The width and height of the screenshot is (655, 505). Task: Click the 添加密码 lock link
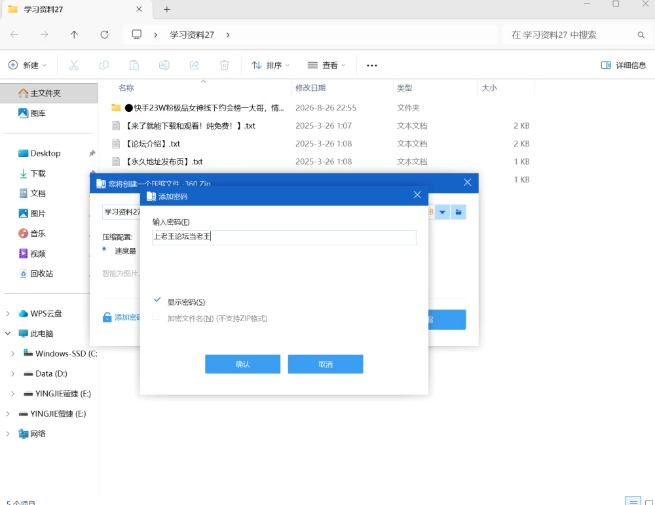point(121,317)
